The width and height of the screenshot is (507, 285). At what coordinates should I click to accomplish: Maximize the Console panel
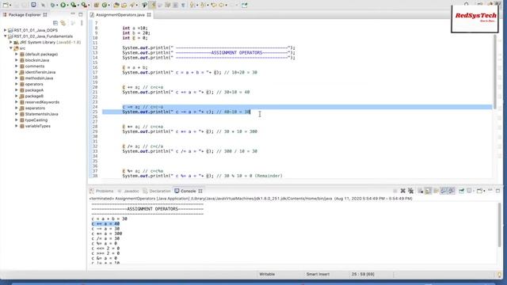[498, 191]
